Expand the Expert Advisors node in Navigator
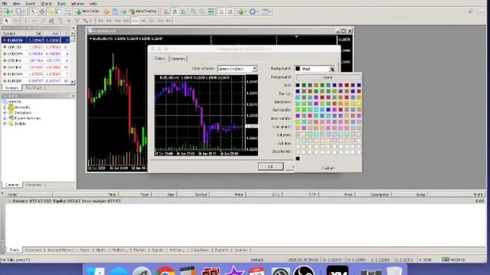Screen dimensions: 490x275 click(x=5, y=118)
